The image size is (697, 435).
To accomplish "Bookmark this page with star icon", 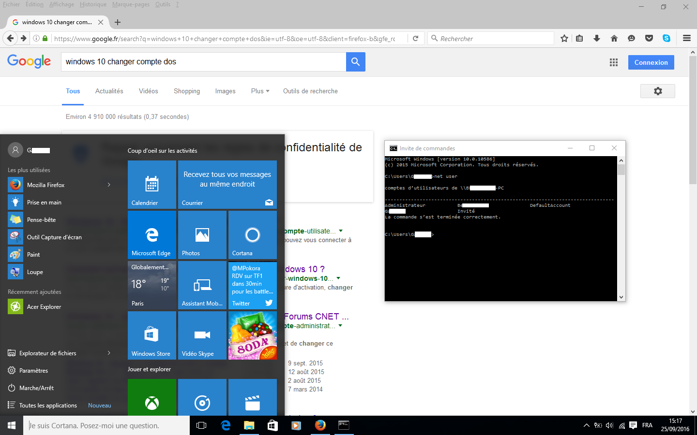I will tap(564, 38).
